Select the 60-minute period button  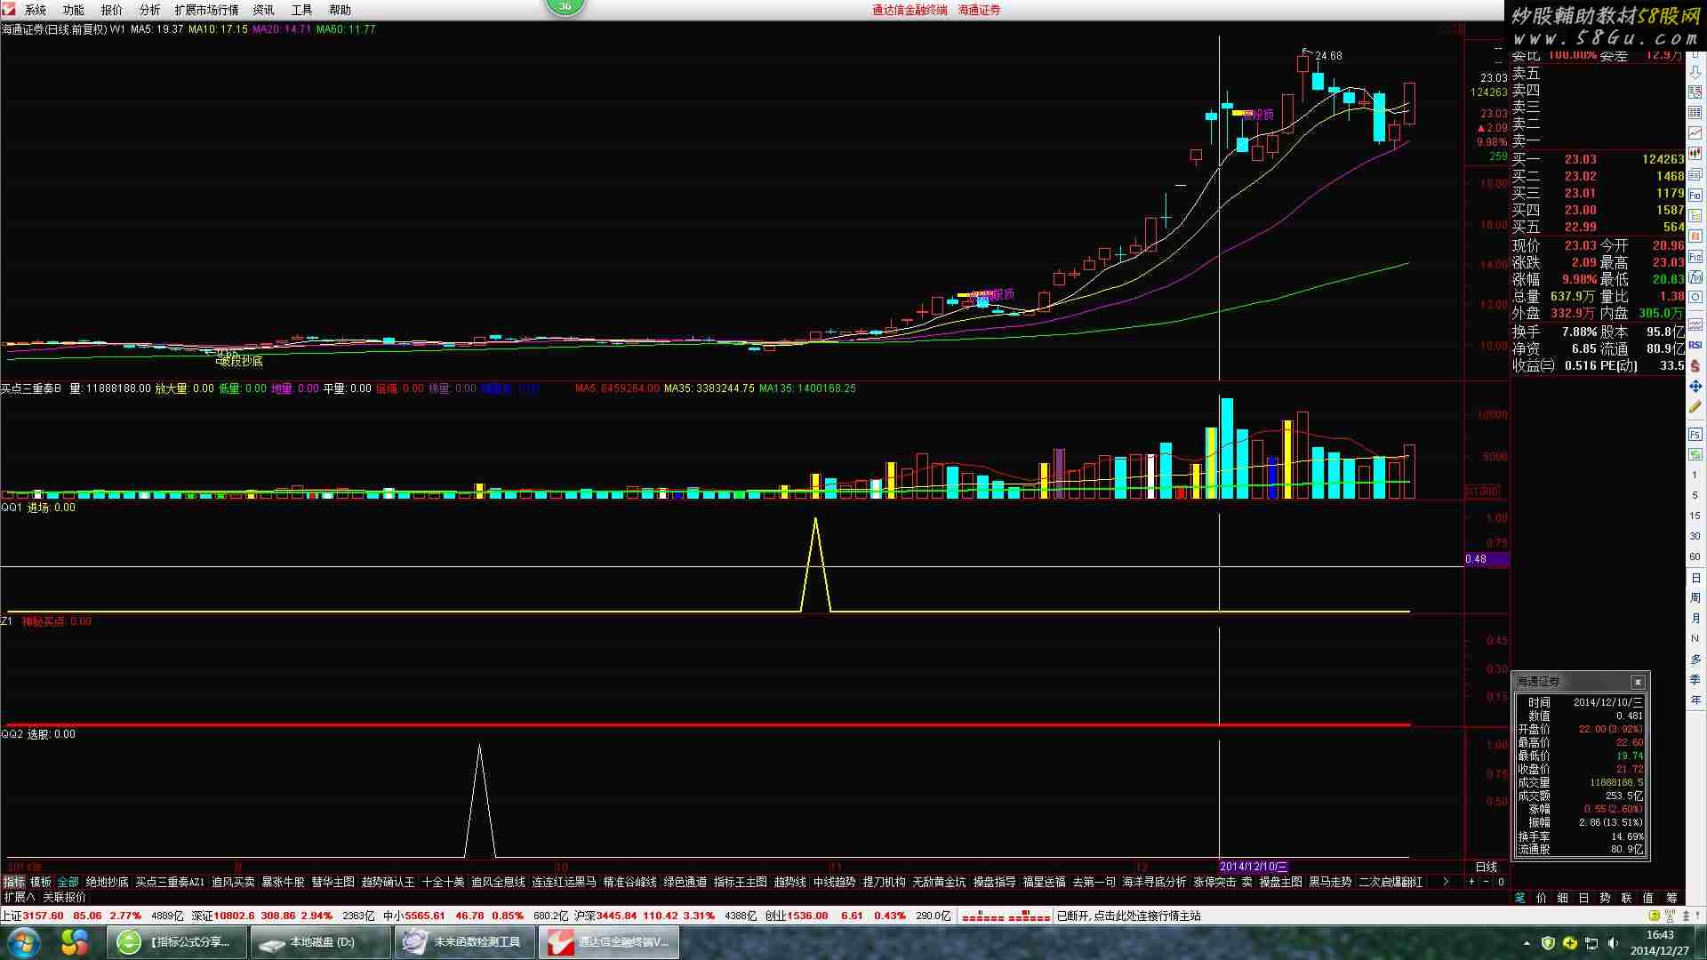(1695, 556)
